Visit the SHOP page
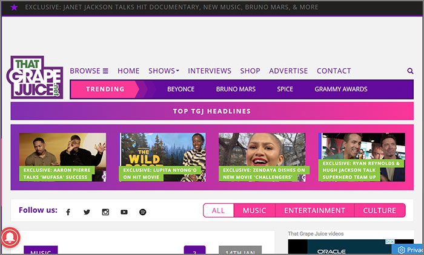 tap(250, 71)
